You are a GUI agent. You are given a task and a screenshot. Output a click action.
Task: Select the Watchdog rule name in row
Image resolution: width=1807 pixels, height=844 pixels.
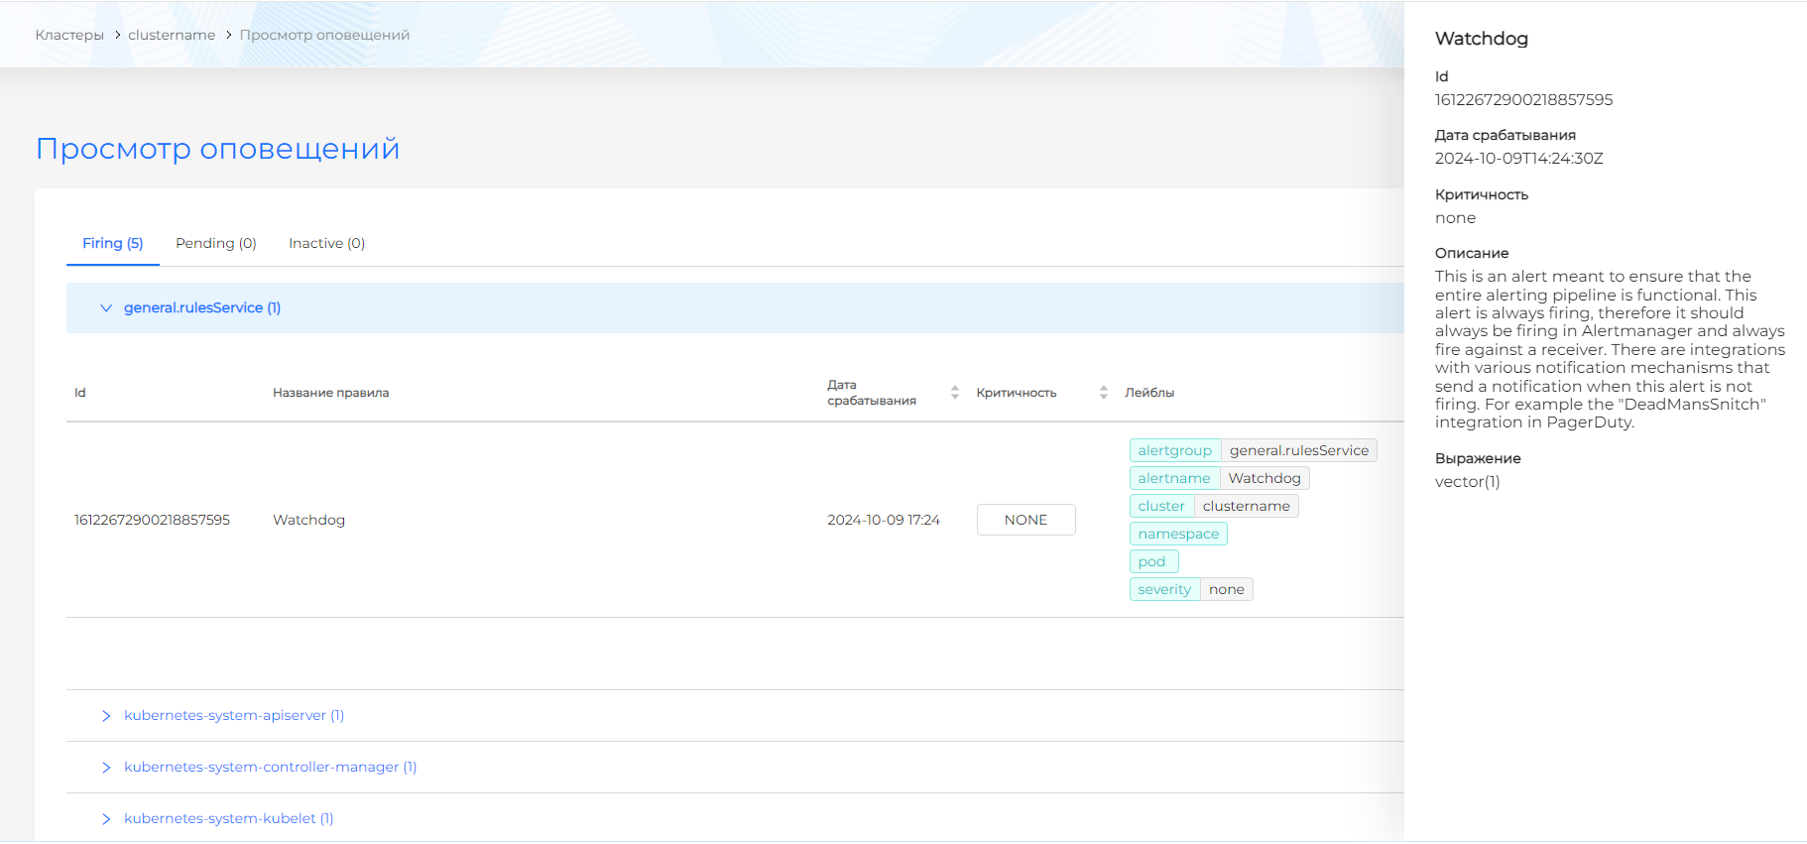pos(308,520)
